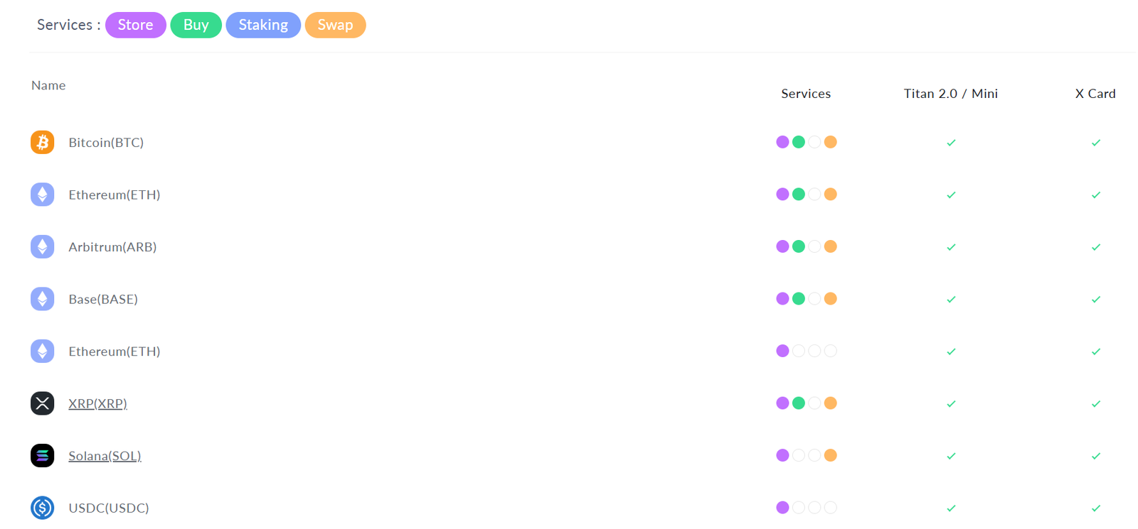Image resolution: width=1138 pixels, height=529 pixels.
Task: Click the Buy filter button
Action: coord(196,25)
